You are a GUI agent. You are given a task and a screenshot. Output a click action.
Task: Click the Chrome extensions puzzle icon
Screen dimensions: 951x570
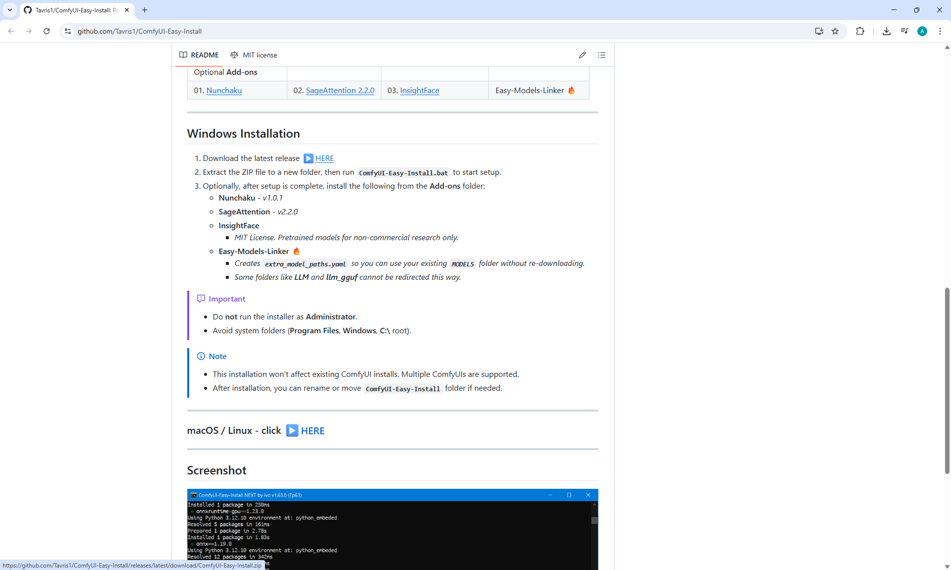point(860,31)
